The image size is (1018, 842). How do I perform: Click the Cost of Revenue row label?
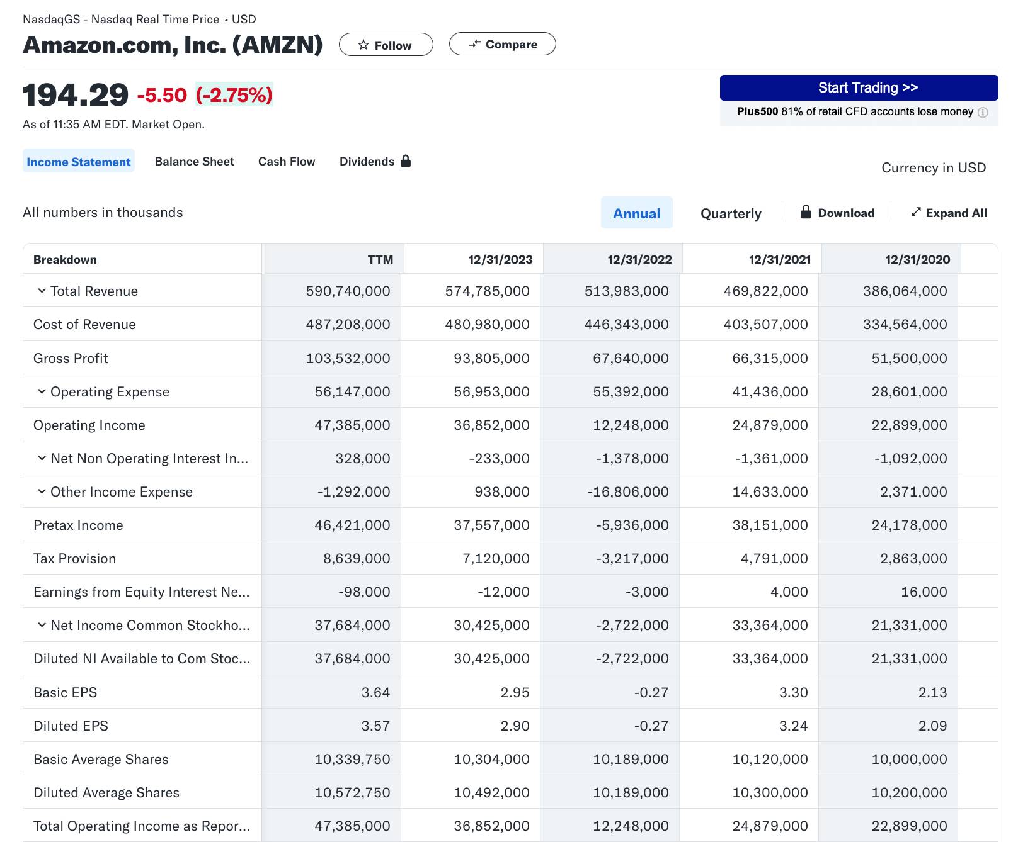84,324
